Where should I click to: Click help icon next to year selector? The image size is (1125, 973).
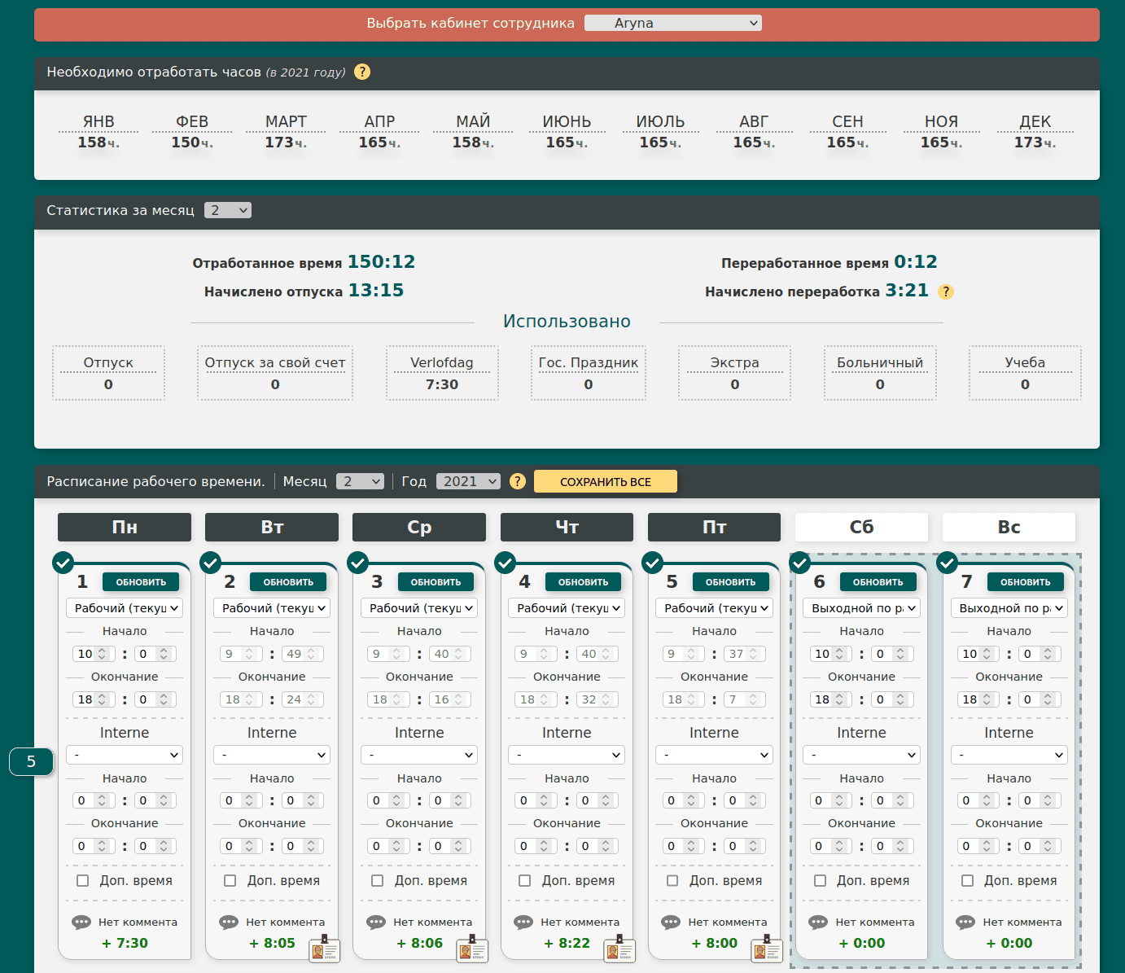(x=517, y=481)
